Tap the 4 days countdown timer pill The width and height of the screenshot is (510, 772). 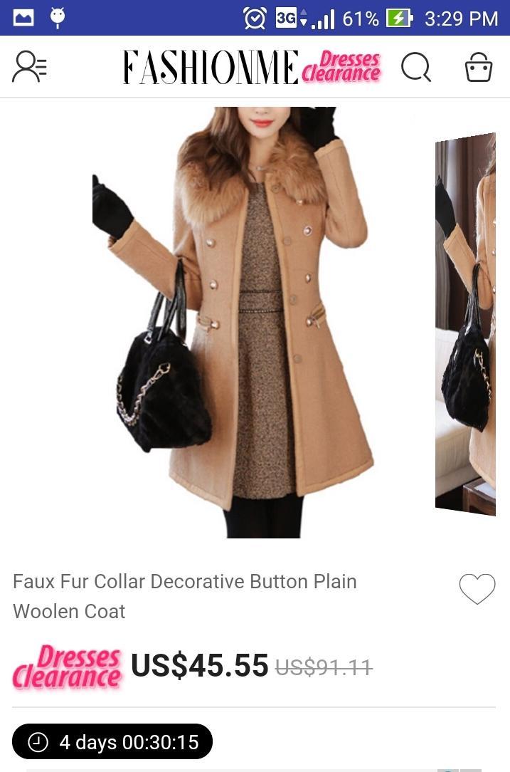[112, 741]
